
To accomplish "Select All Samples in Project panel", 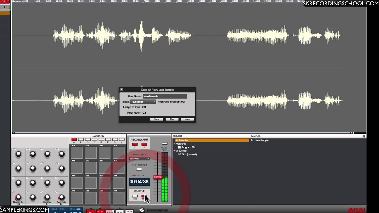I will coord(211,140).
